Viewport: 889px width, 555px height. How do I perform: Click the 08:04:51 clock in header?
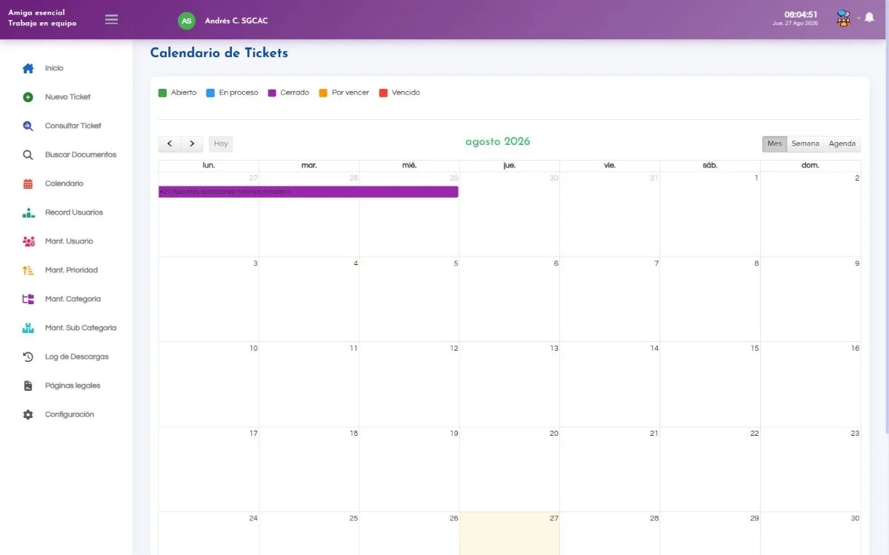coord(801,14)
